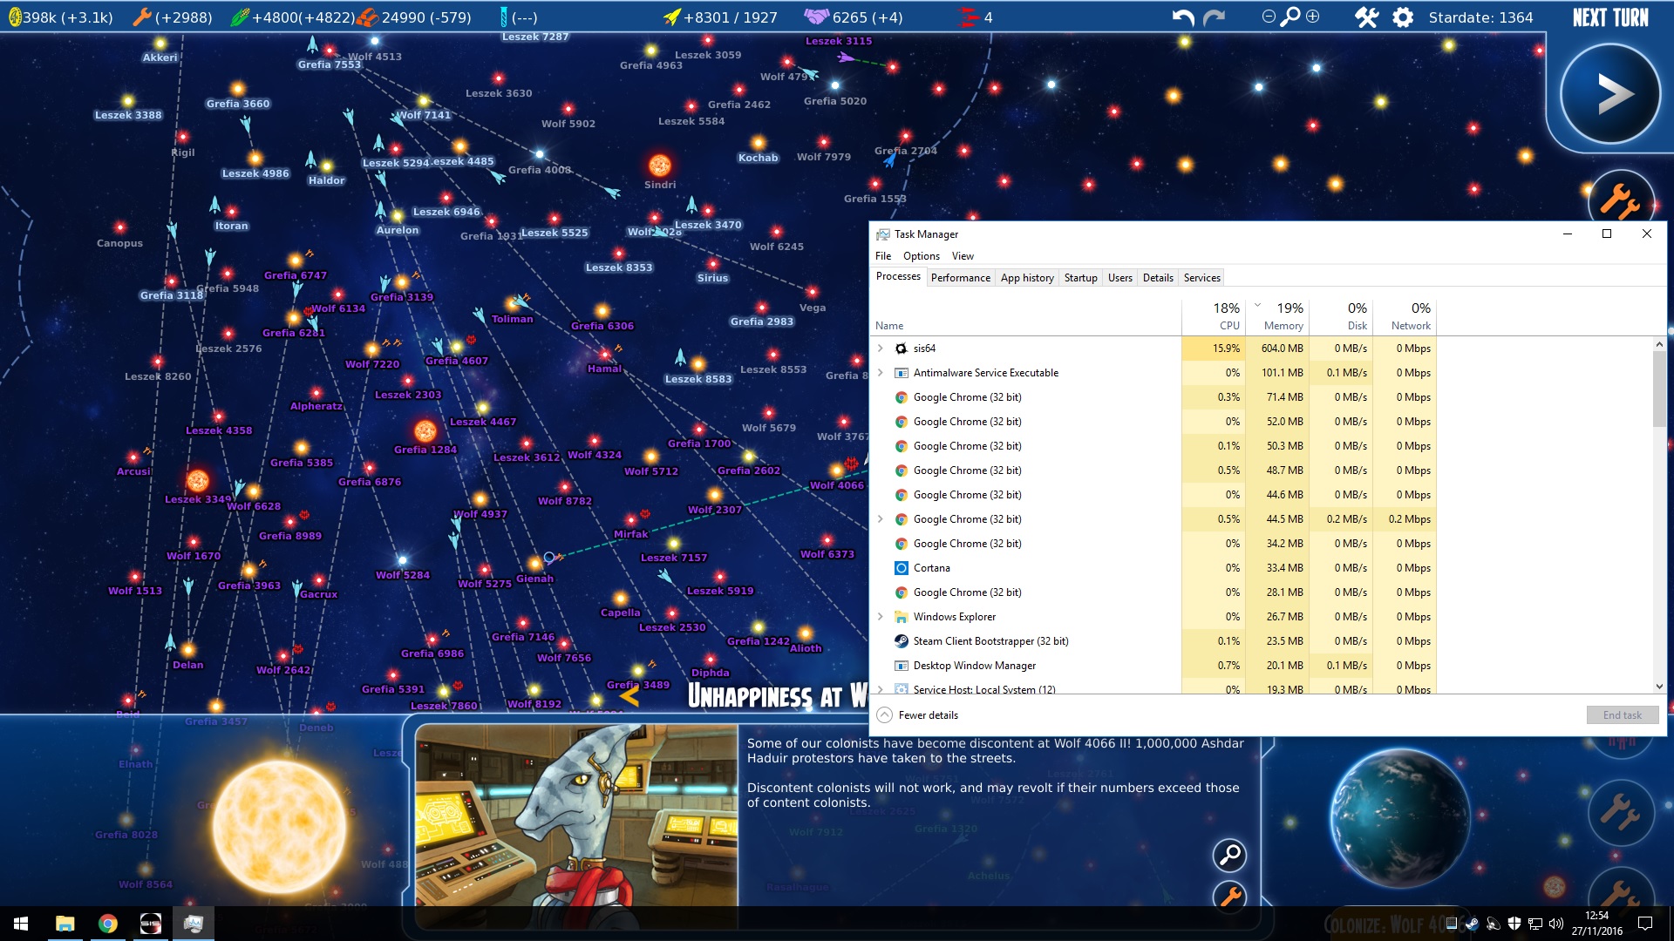1674x941 pixels.
Task: Open the clock showing 12:54
Action: click(x=1596, y=924)
